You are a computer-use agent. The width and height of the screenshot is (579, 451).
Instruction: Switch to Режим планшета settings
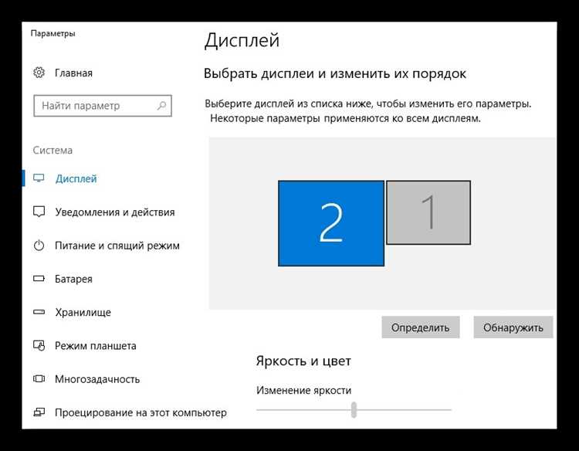96,346
